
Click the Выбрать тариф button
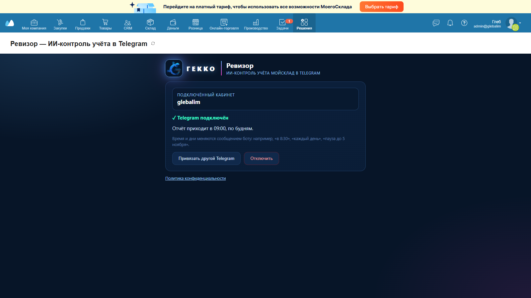382,7
